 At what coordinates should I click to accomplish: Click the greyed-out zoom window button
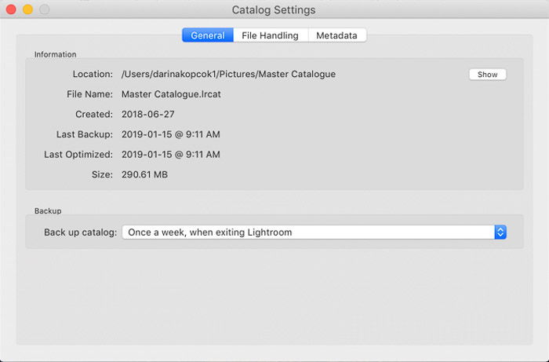coord(44,9)
